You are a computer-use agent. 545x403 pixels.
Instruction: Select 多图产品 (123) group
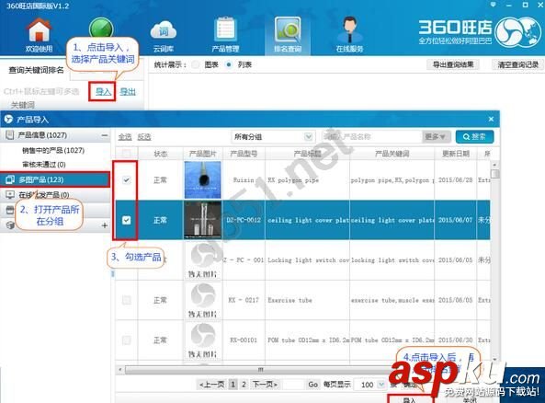click(x=55, y=179)
